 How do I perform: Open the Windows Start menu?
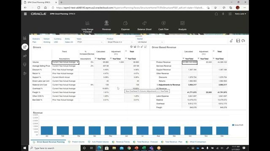coord(25,148)
